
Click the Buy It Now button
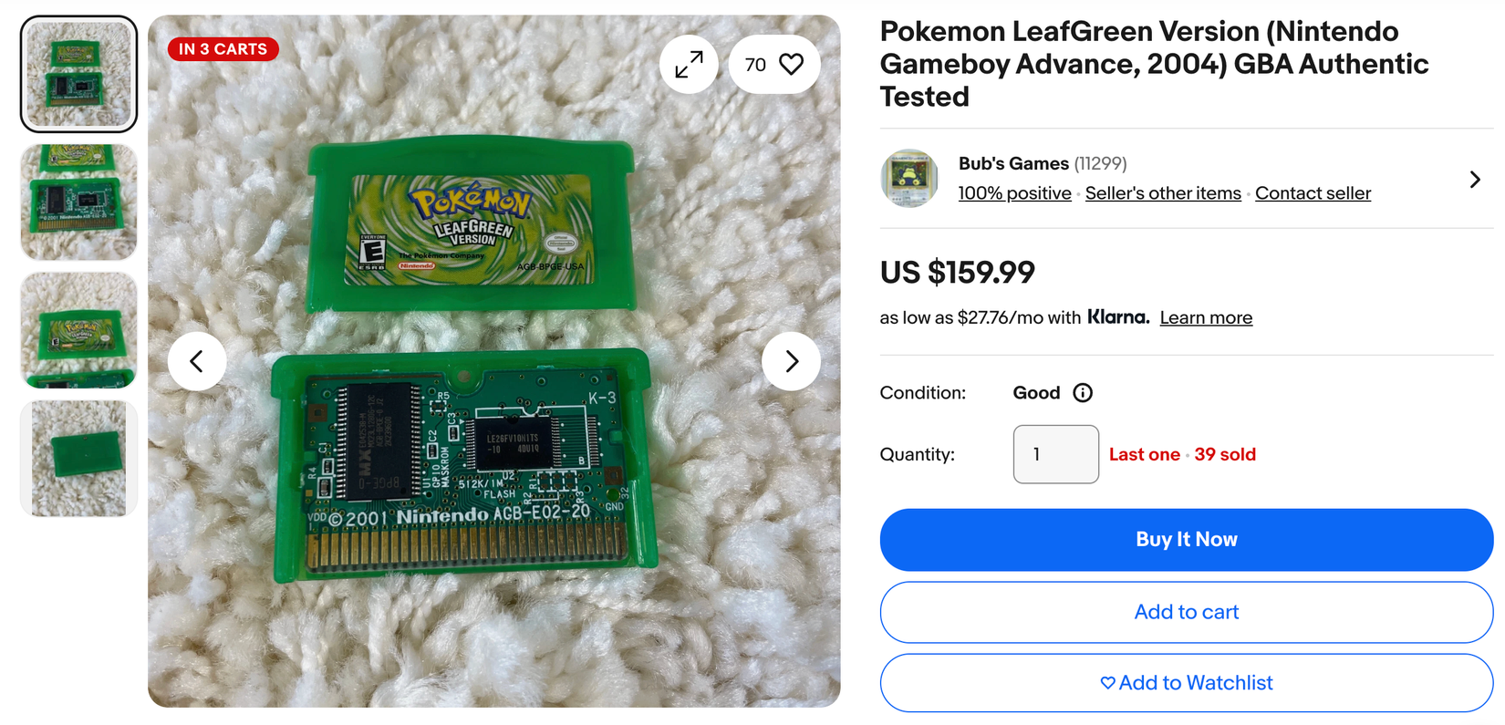click(1186, 539)
